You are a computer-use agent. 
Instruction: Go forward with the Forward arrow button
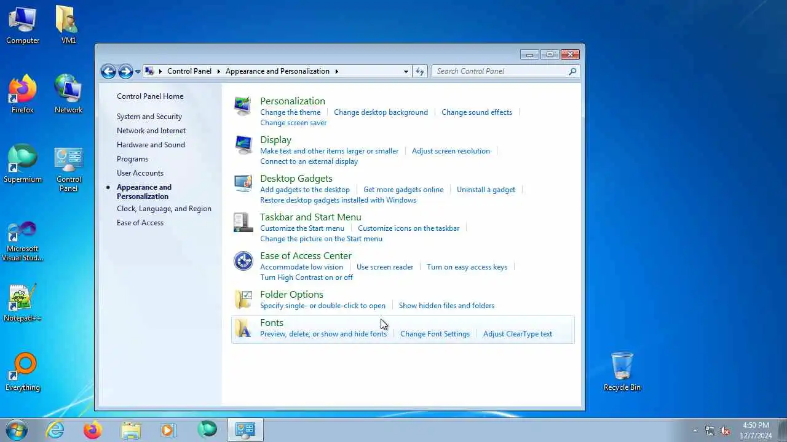tap(125, 71)
